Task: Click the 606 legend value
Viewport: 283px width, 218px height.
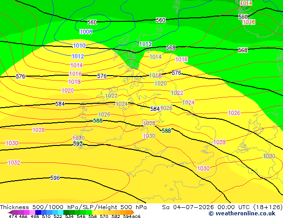Action: coord(136,216)
